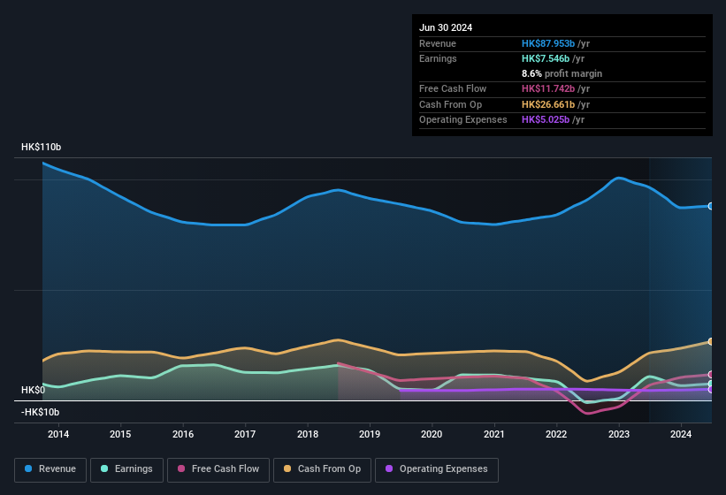The image size is (726, 495).
Task: Click the 2016 x-axis label
Action: coord(183,434)
